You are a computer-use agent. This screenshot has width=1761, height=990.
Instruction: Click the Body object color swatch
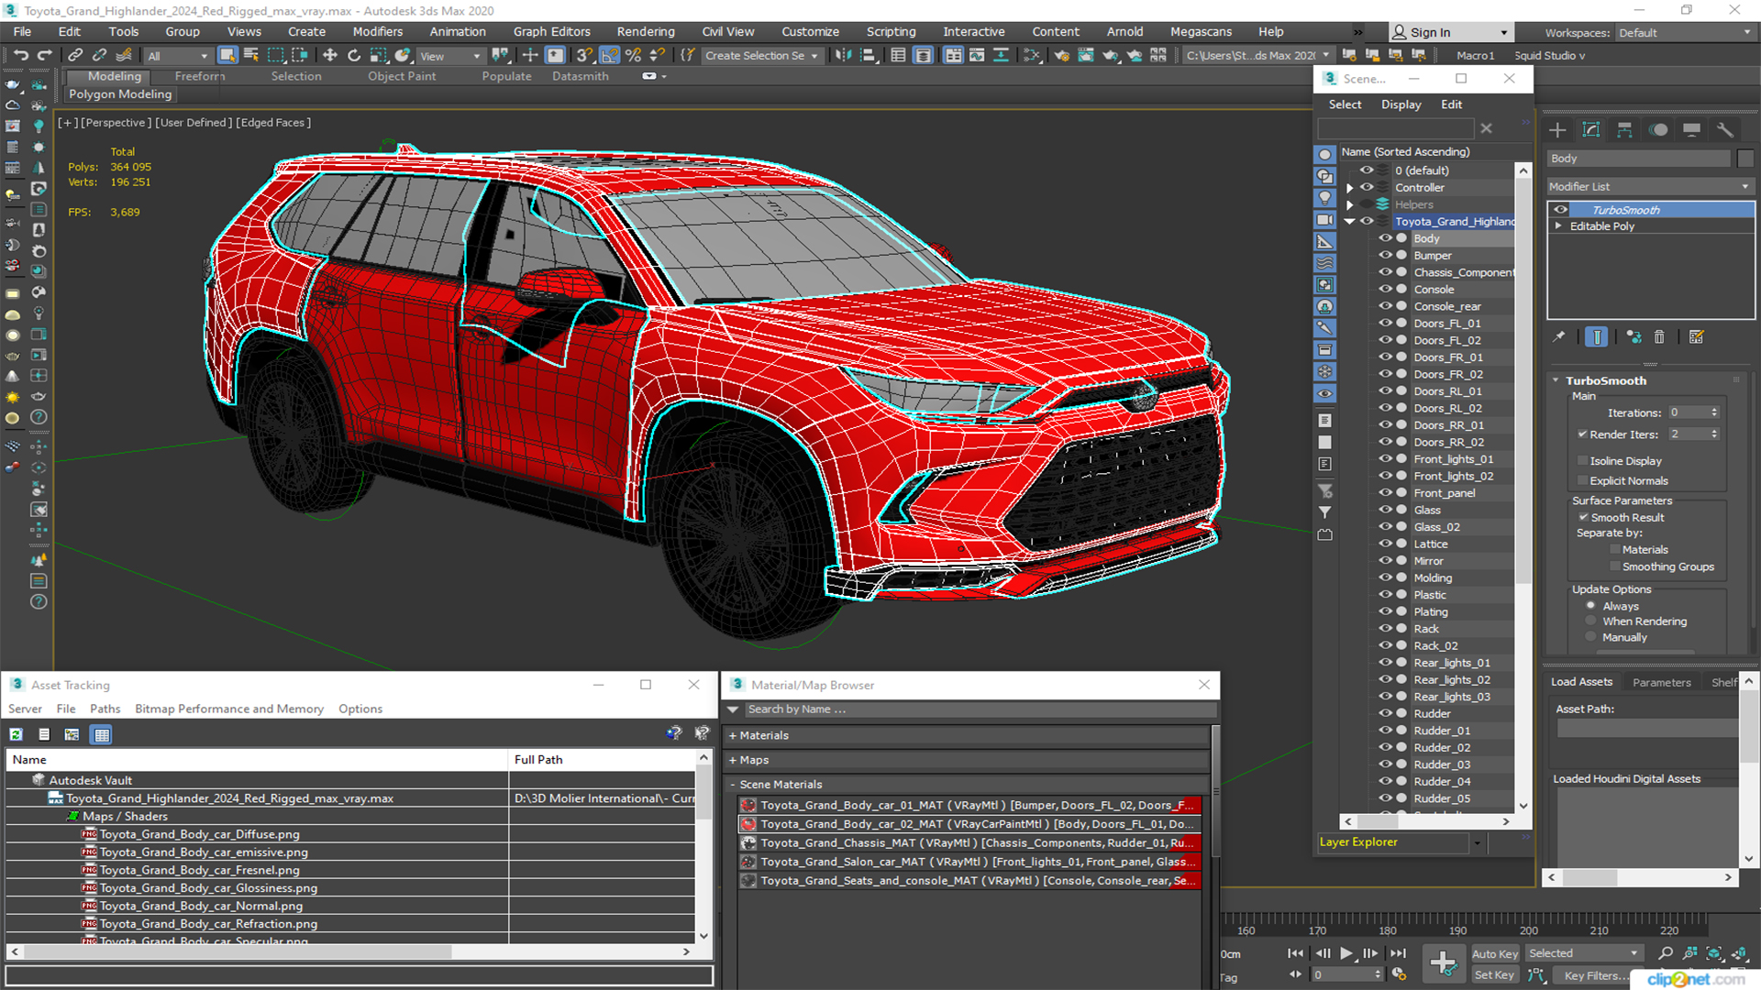pos(1745,159)
